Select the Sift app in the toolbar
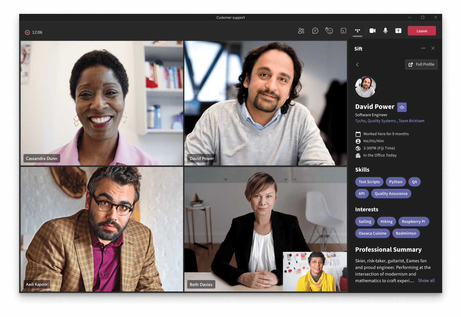Viewport: 461px width, 317px height. [x=357, y=30]
